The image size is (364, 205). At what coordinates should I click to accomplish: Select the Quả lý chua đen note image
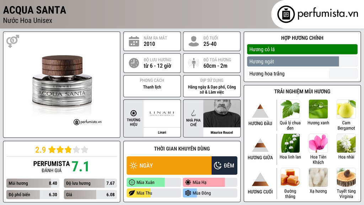pos(290,109)
